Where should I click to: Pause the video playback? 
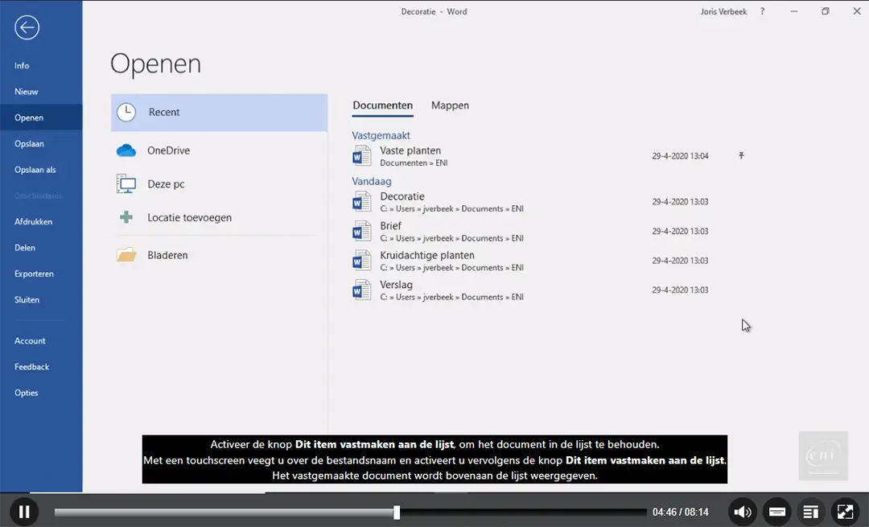pyautogui.click(x=24, y=512)
